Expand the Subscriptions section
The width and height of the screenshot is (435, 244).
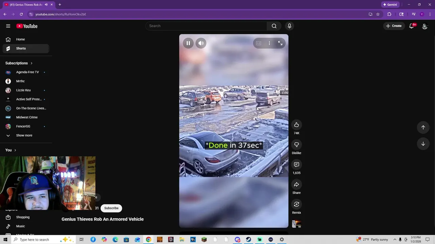(x=19, y=63)
